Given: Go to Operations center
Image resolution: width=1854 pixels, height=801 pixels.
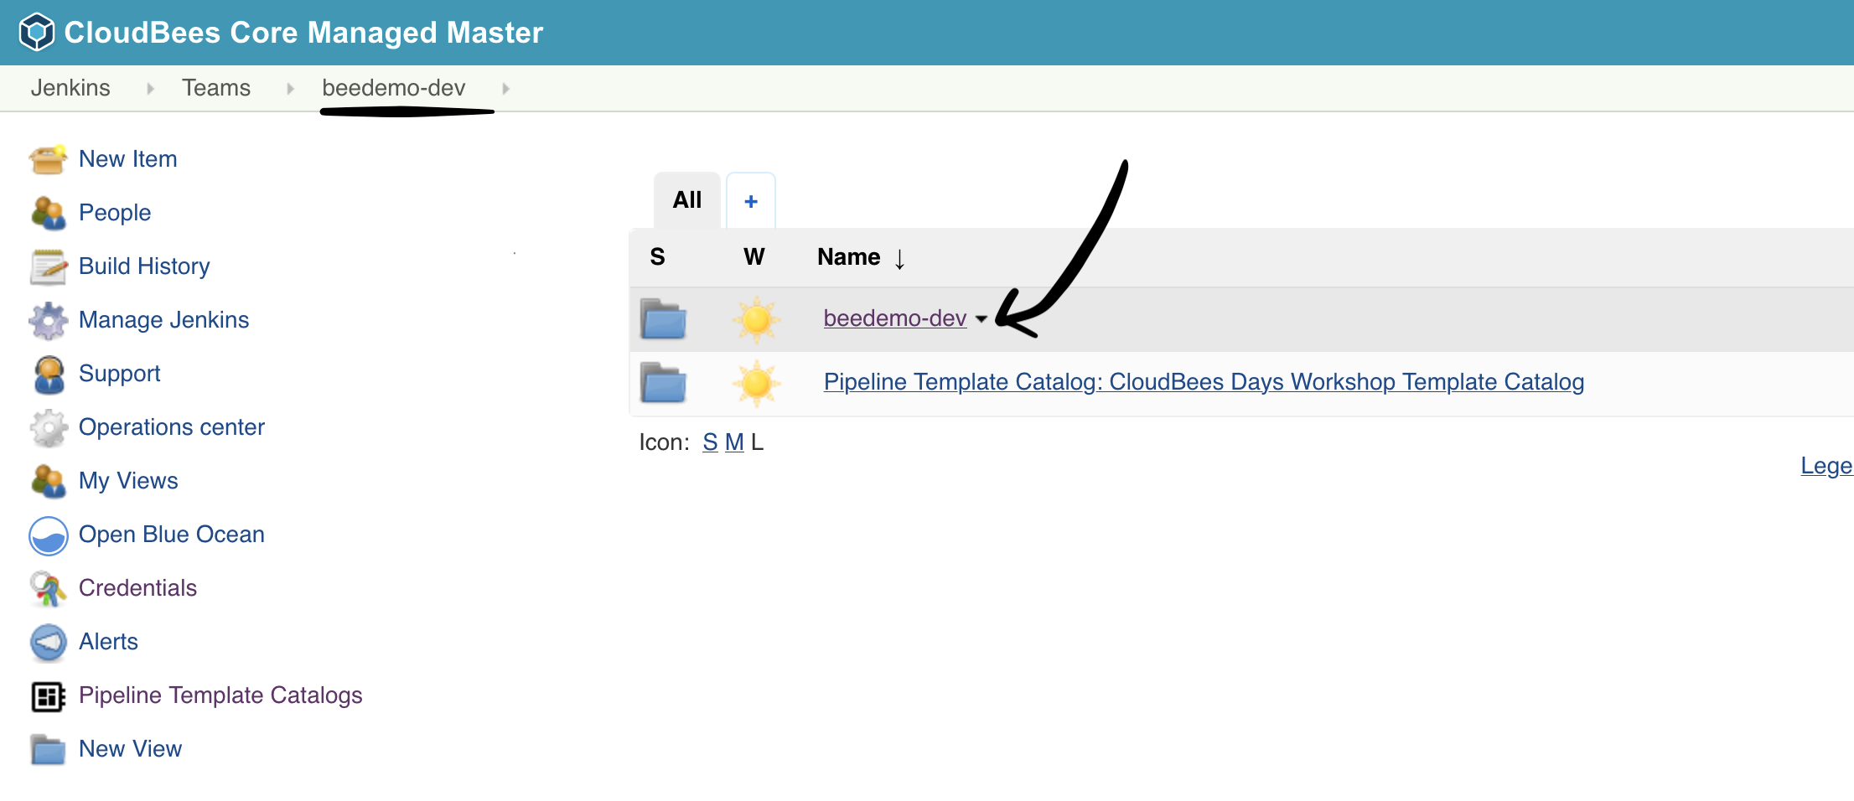Looking at the screenshot, I should tap(172, 427).
